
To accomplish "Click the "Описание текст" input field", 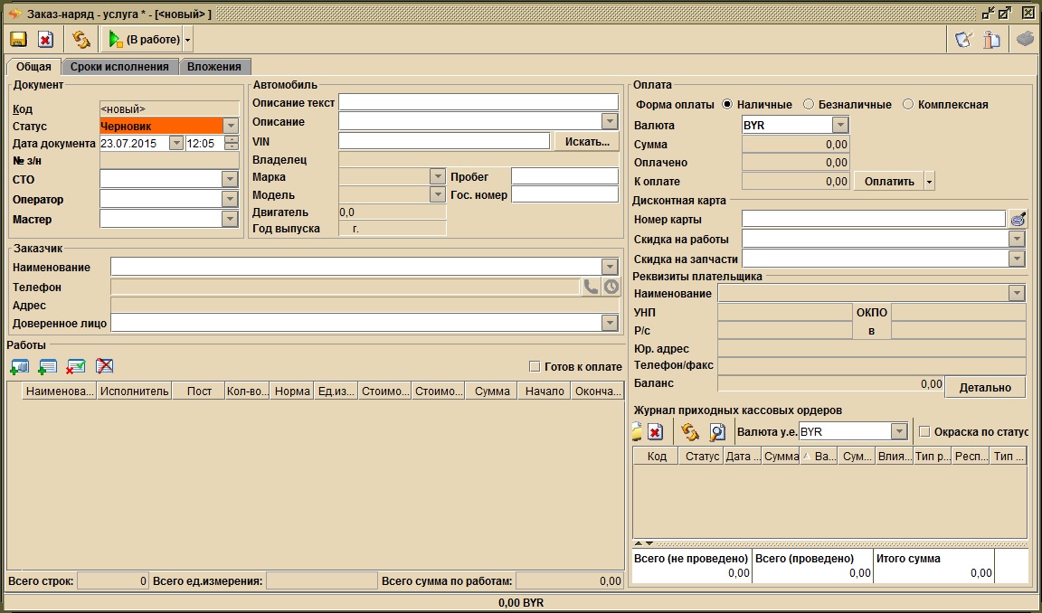I will pos(478,101).
